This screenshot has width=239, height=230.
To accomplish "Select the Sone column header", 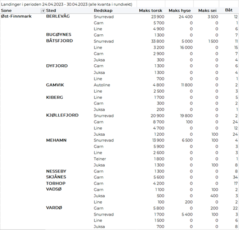I will [7, 11].
